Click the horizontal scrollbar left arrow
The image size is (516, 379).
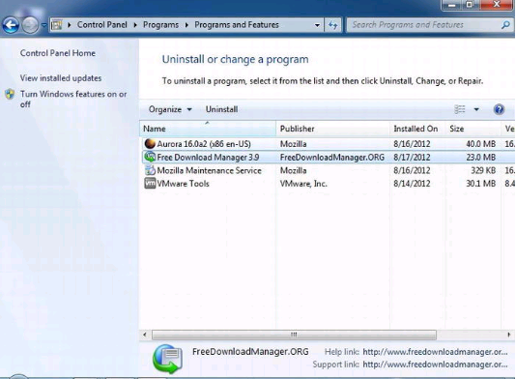point(145,335)
